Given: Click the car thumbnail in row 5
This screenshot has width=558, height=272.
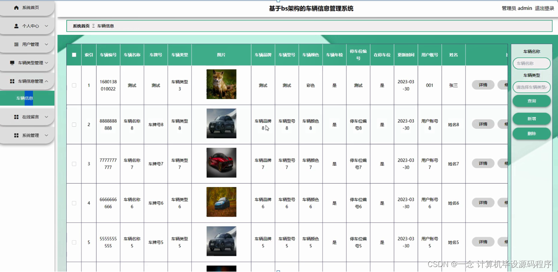Looking at the screenshot, I should pos(221,241).
